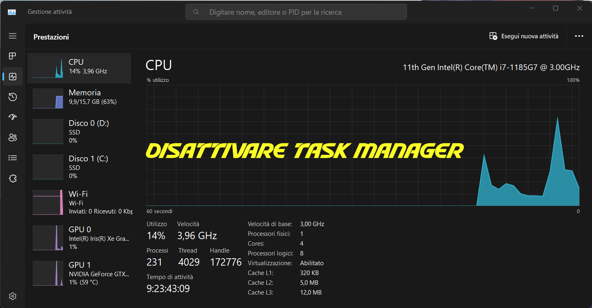Open the three-dot more options menu
This screenshot has width=592, height=308.
click(x=579, y=36)
